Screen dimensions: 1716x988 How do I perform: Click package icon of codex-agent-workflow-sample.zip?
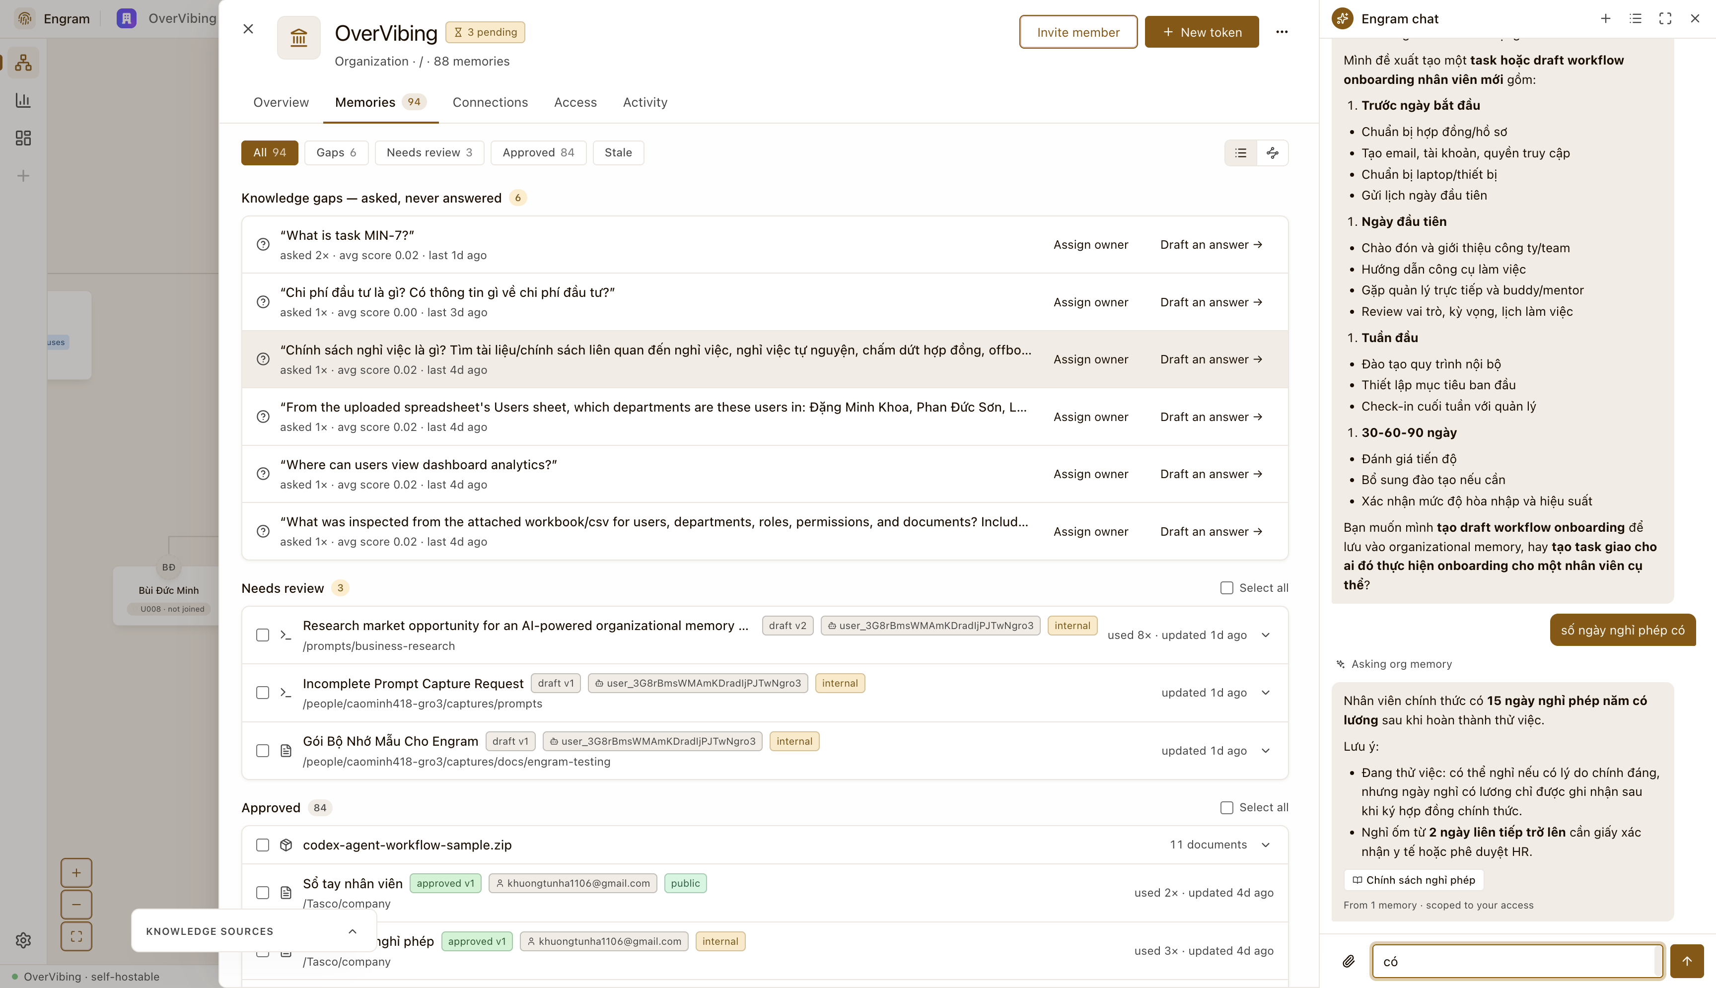click(286, 845)
